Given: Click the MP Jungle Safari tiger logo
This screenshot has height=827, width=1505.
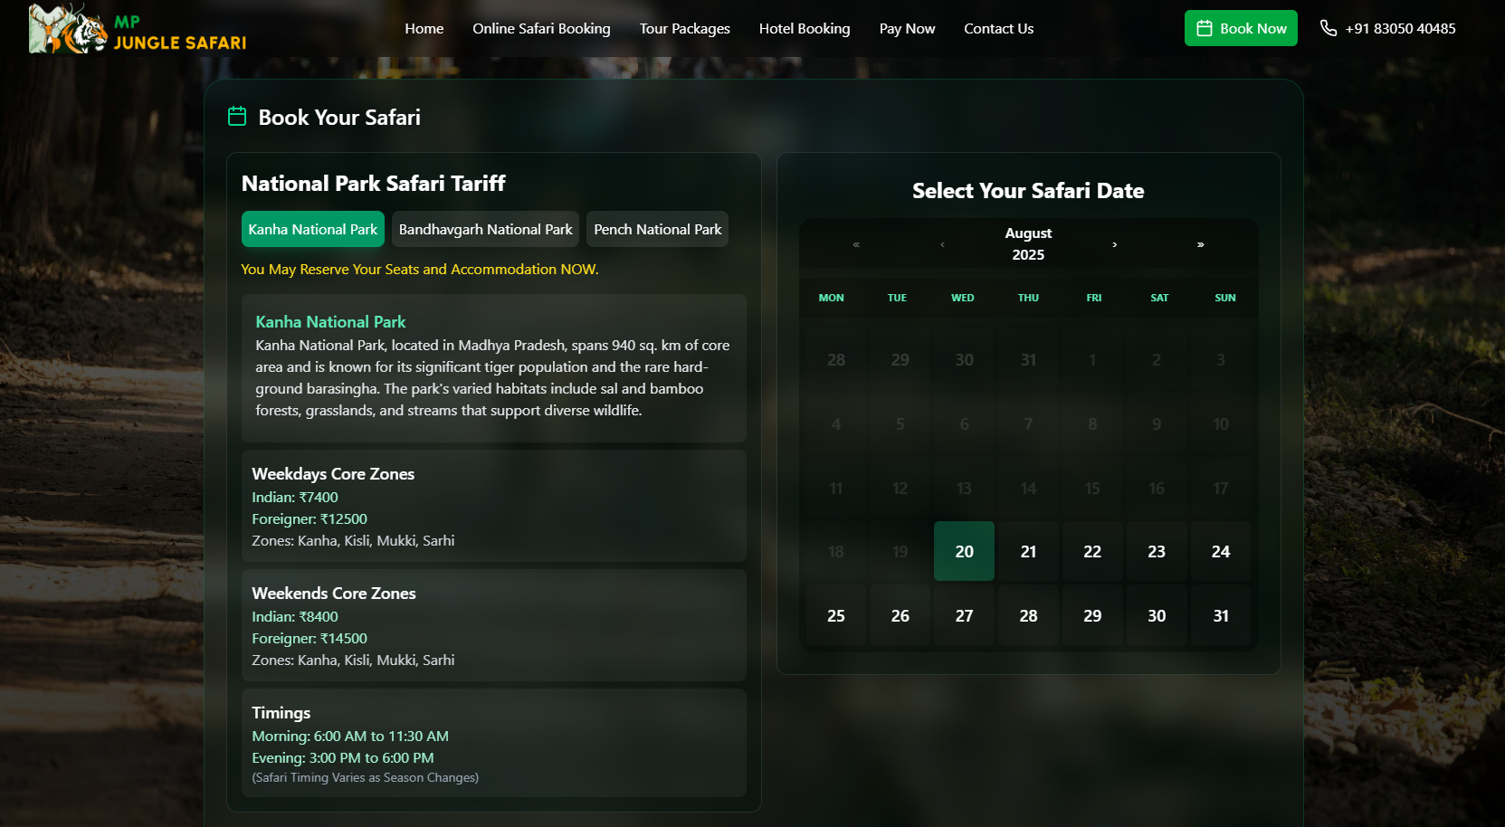Looking at the screenshot, I should click(x=69, y=29).
